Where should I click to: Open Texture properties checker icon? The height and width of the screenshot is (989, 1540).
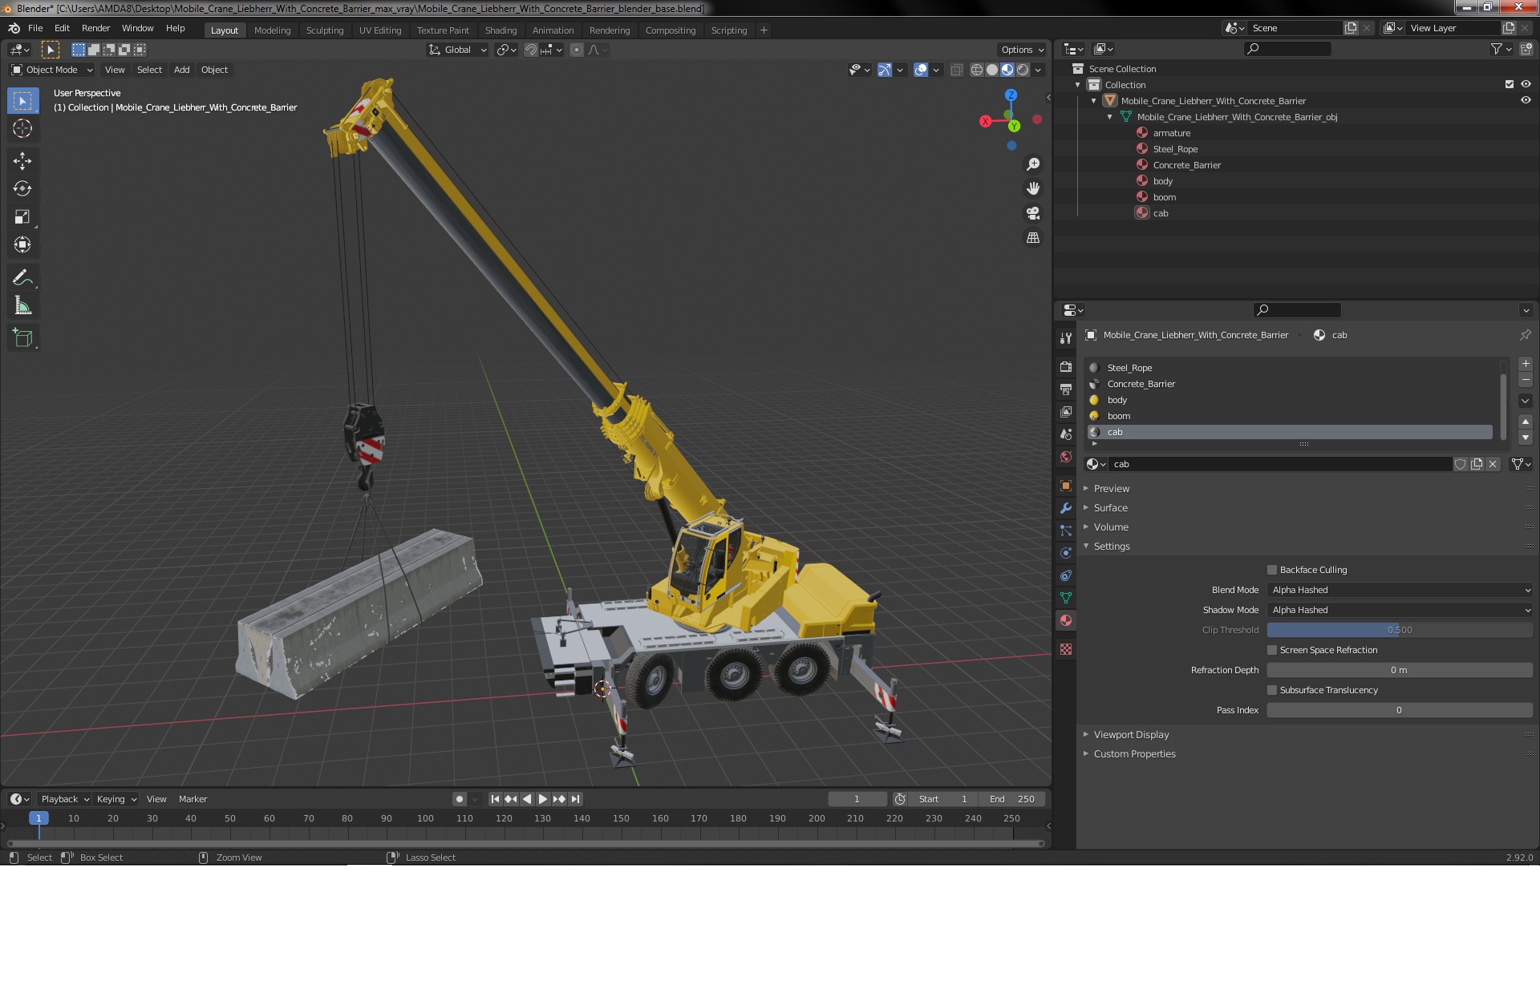[1066, 649]
